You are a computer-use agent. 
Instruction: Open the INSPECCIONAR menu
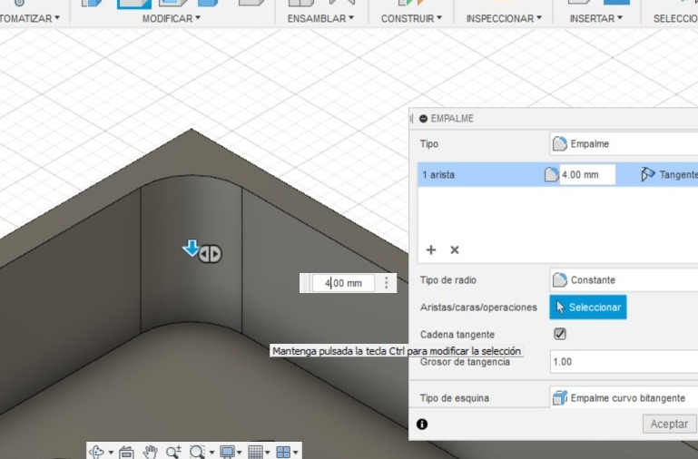pos(504,18)
